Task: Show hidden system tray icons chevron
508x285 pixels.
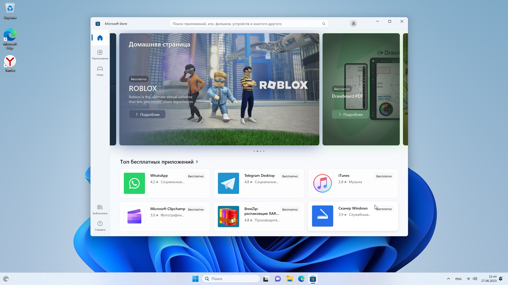Action: click(448, 279)
